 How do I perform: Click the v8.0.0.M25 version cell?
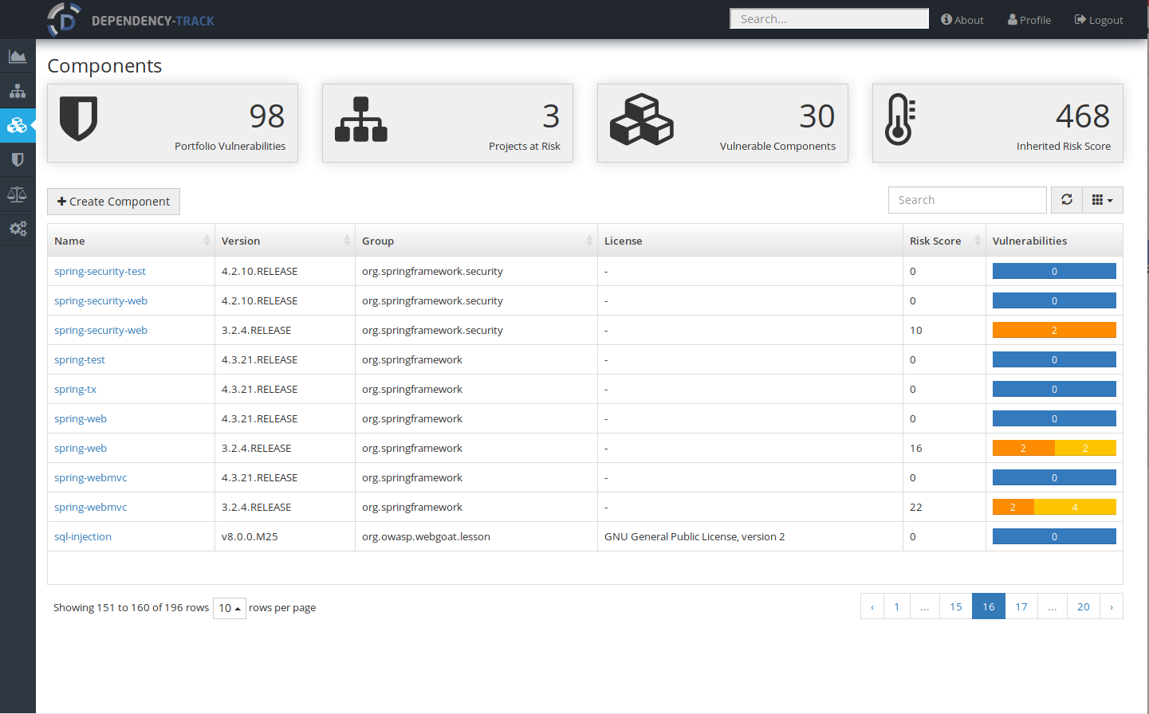point(285,536)
